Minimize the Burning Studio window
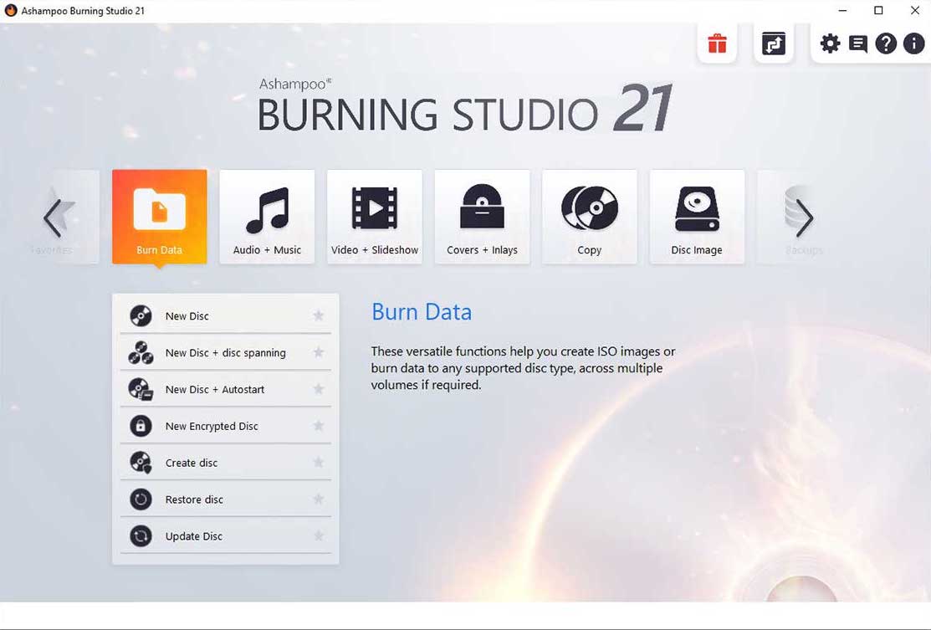Screen dimensions: 931x630 [842, 10]
